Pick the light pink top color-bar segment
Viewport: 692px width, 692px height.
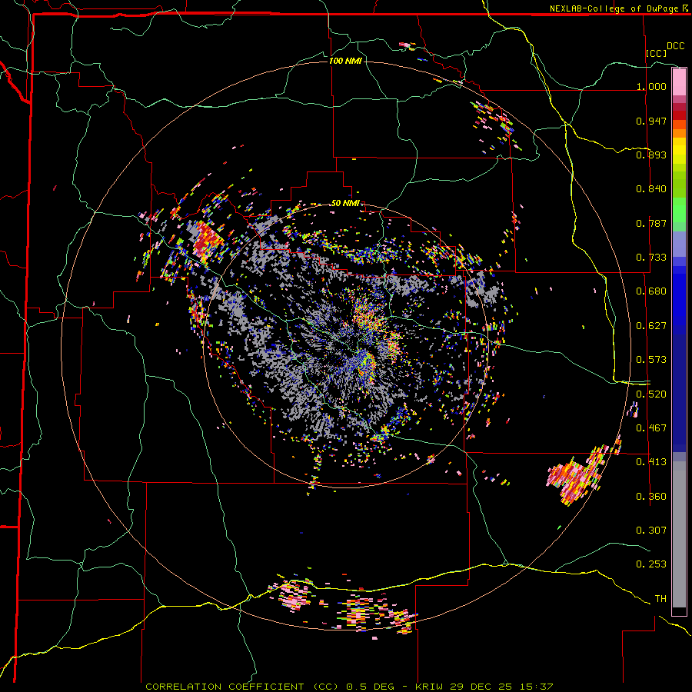click(x=679, y=82)
